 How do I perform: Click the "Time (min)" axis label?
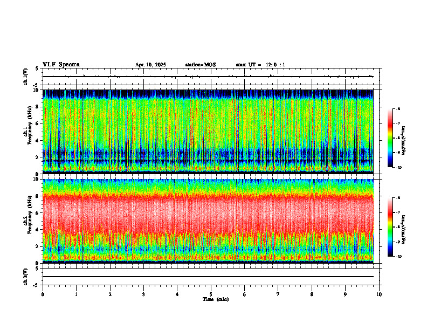click(216, 299)
